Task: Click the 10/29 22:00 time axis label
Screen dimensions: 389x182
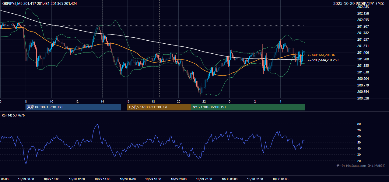Action: click(204, 179)
